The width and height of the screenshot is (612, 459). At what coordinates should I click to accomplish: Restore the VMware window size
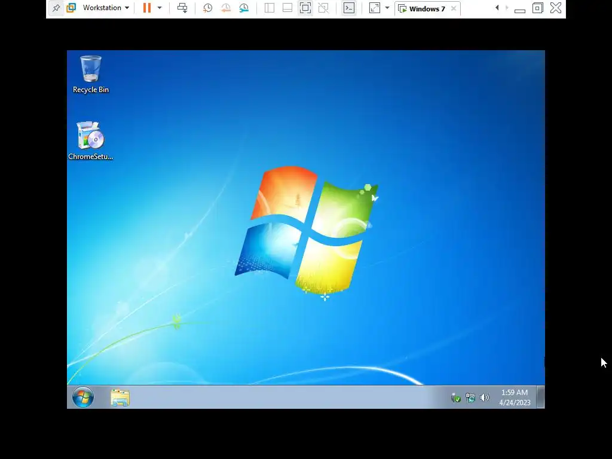tap(537, 8)
